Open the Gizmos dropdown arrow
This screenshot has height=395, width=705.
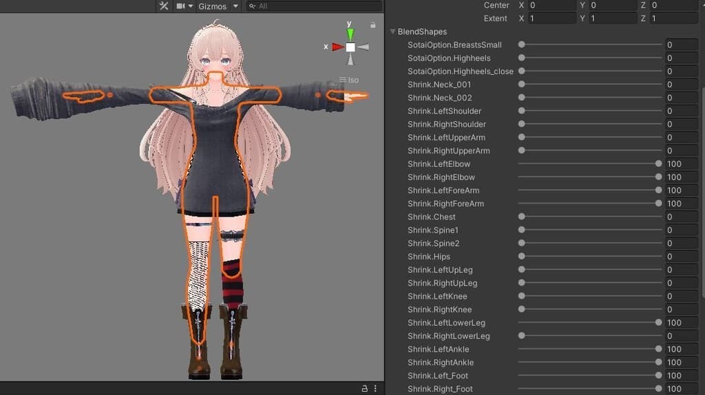235,6
